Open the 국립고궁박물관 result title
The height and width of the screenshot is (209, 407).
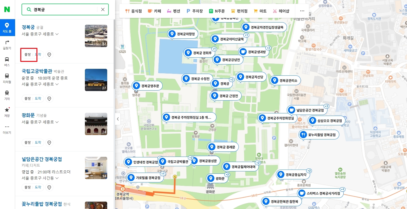[37, 71]
